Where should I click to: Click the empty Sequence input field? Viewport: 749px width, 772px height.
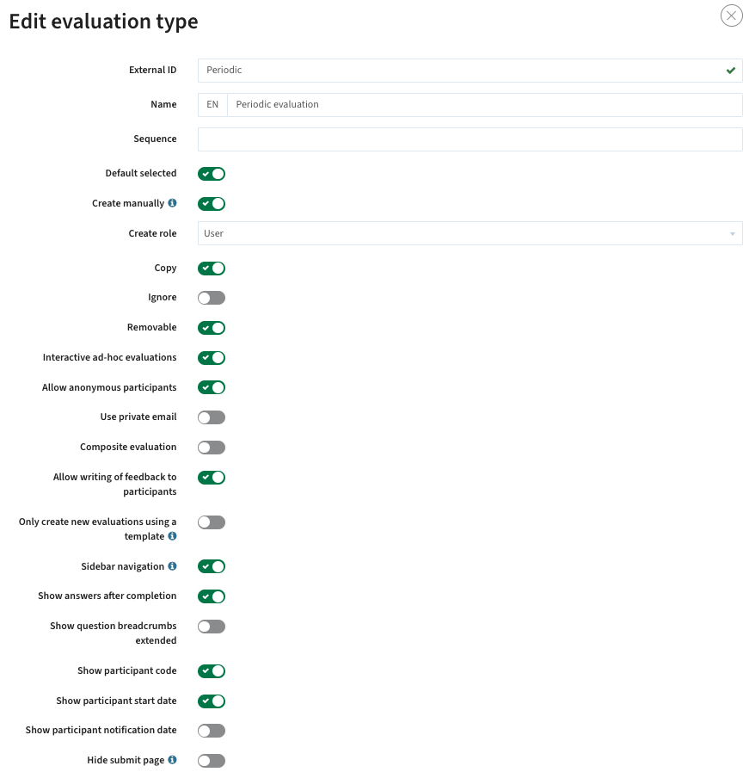click(x=470, y=139)
